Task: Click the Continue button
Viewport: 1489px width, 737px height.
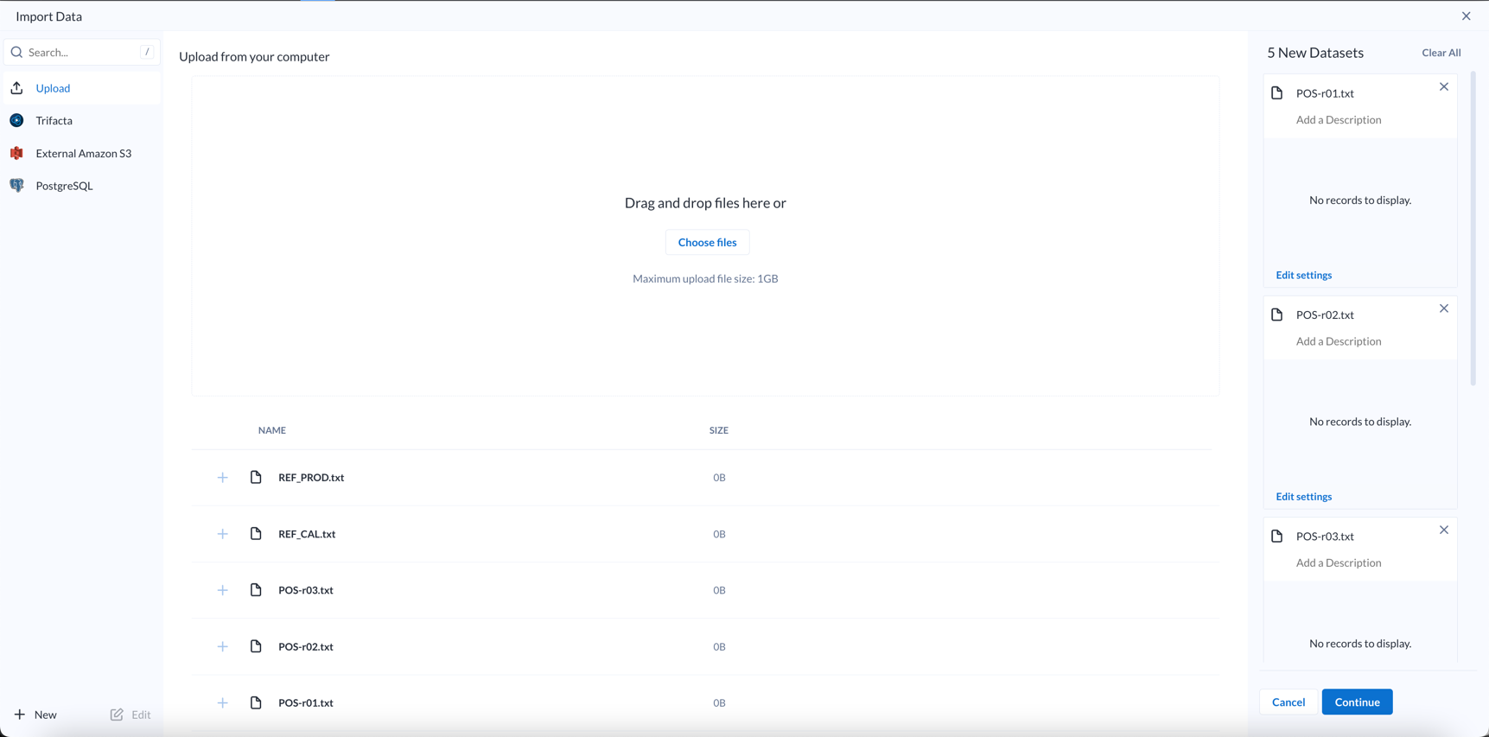Action: 1357,702
